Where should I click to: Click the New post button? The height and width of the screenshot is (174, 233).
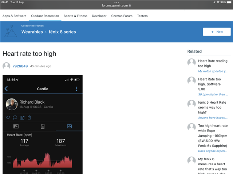(x=217, y=32)
